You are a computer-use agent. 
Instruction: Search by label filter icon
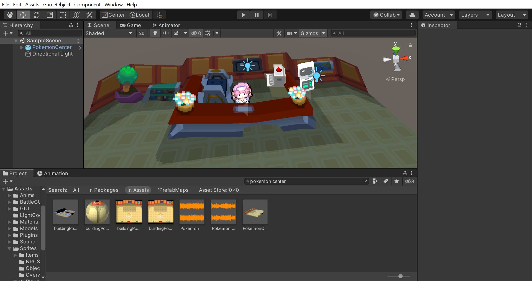coord(386,181)
